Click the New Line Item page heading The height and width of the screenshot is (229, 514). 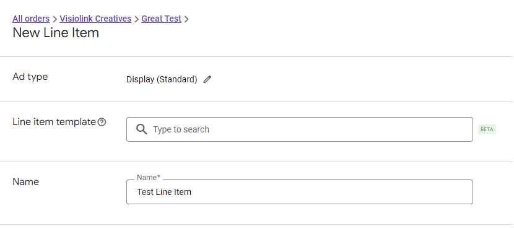56,33
